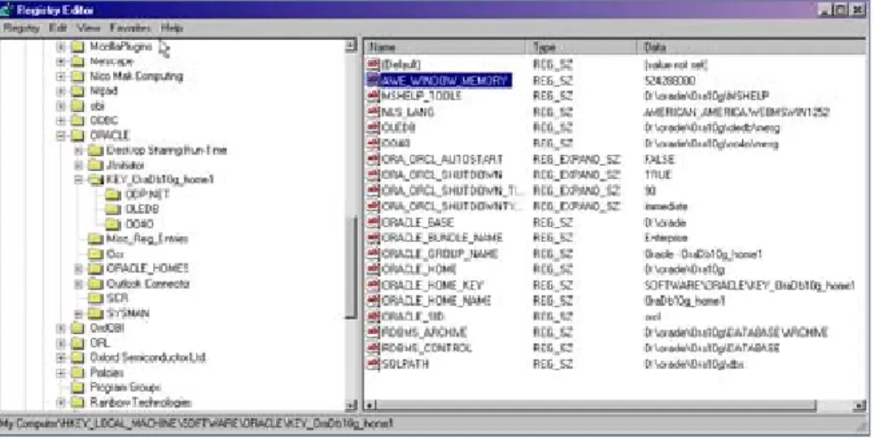874x438 pixels.
Task: Click values pane horizontal scroll right arrow
Action: click(860, 406)
